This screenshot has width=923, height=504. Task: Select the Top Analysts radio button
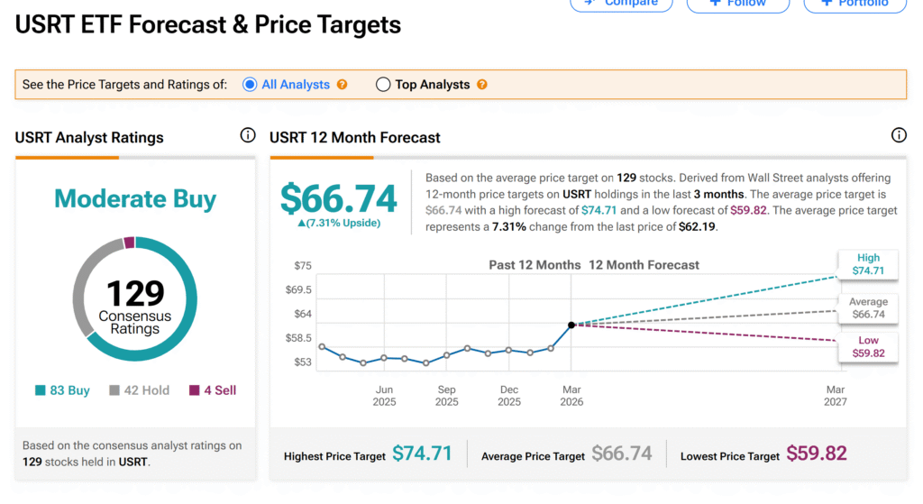click(383, 85)
